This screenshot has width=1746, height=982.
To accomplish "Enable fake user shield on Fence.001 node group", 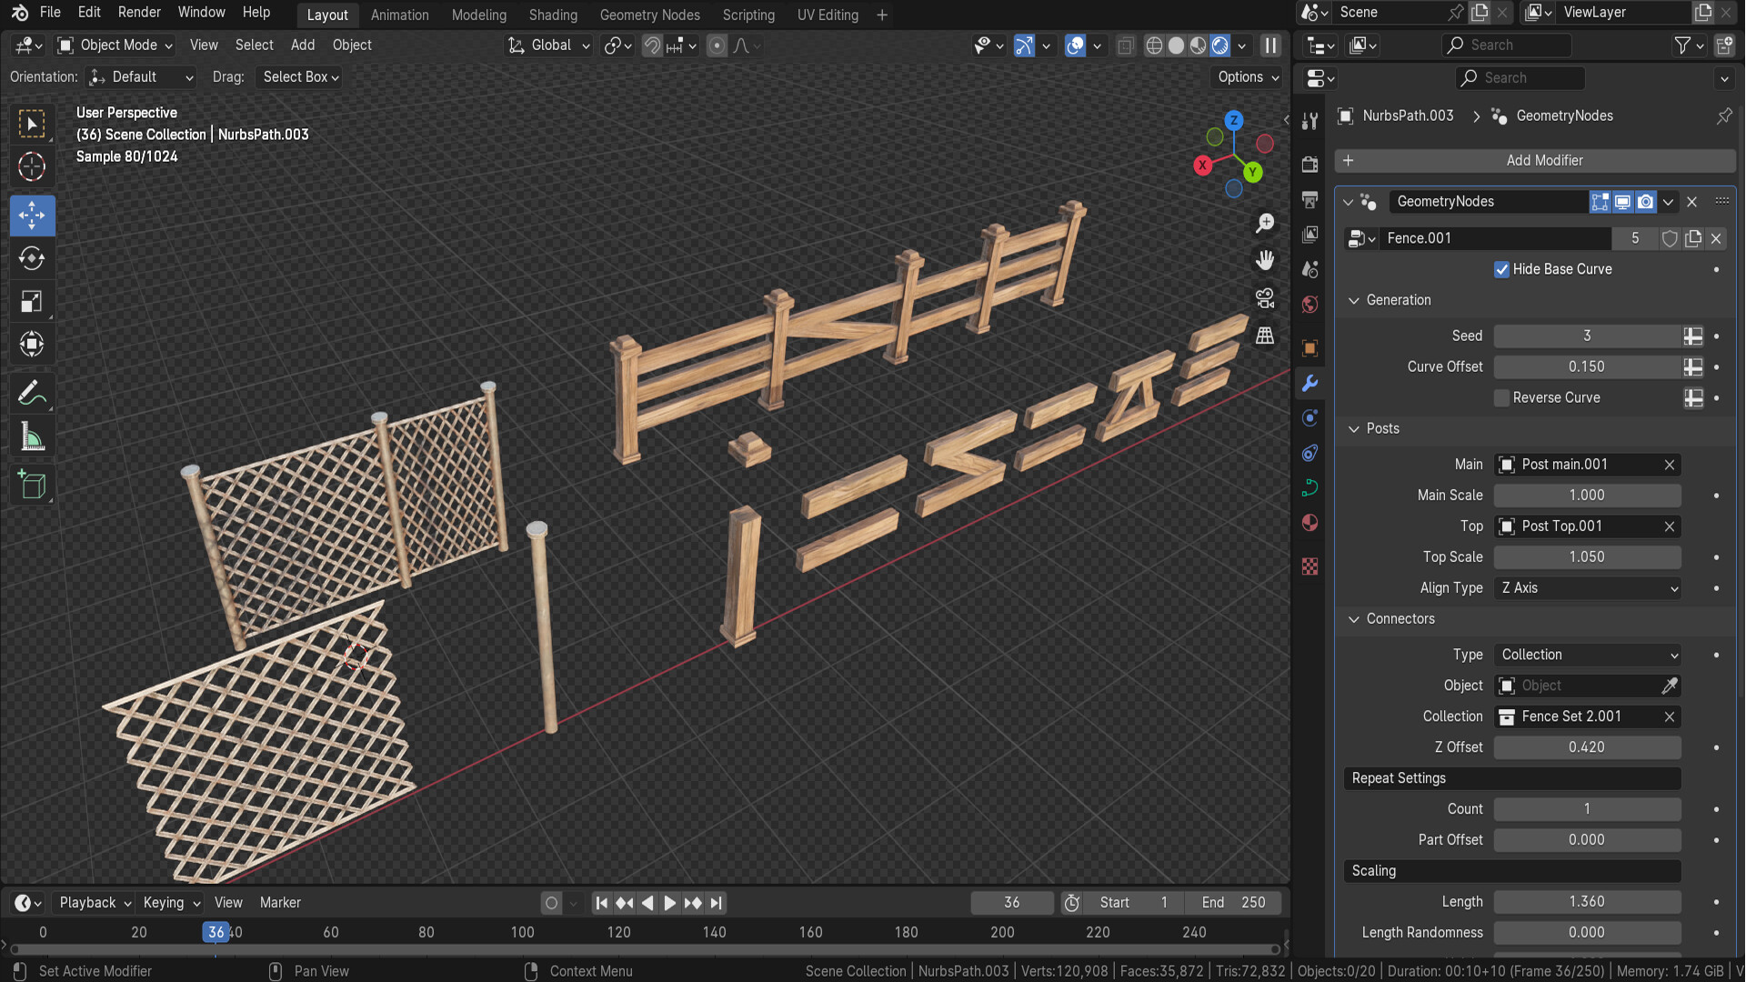I will 1670,238.
